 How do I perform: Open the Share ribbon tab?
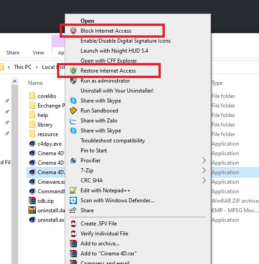(13, 53)
